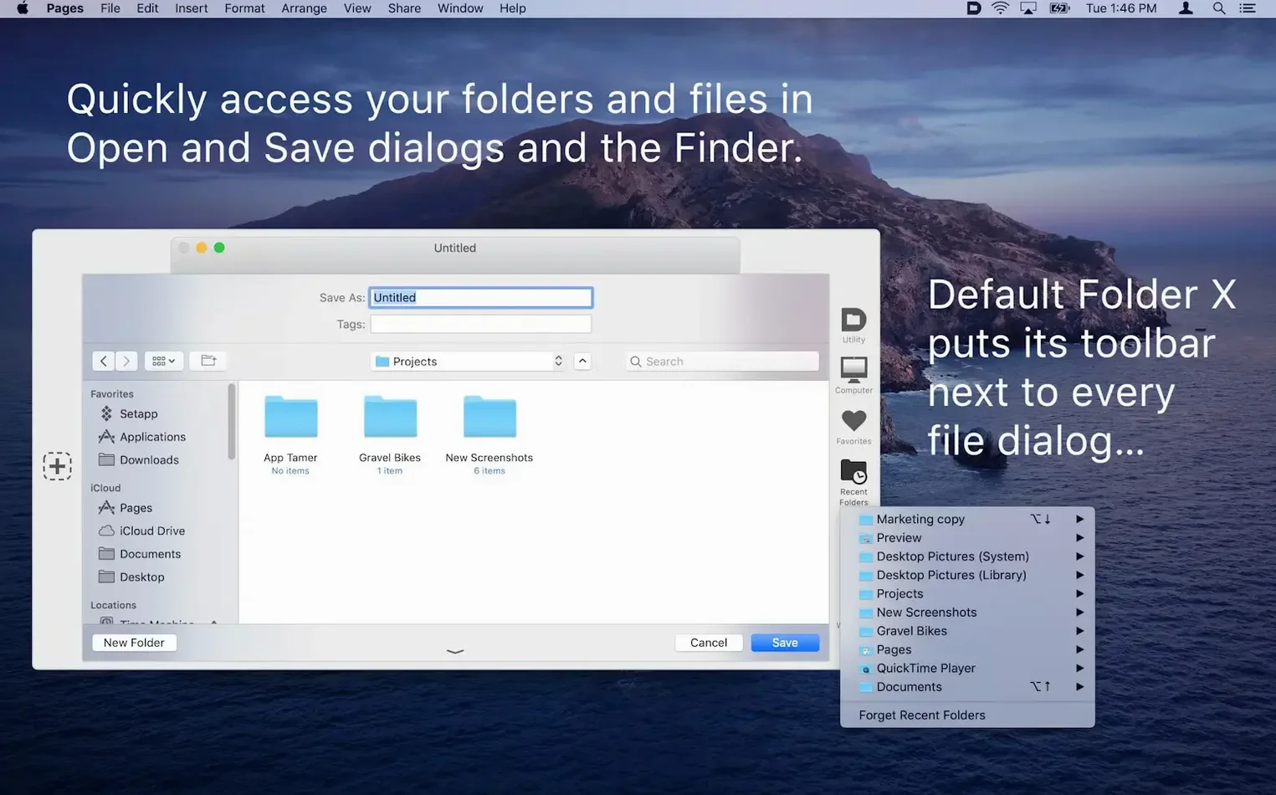
Task: Open the view mode grid dropdown
Action: (164, 361)
